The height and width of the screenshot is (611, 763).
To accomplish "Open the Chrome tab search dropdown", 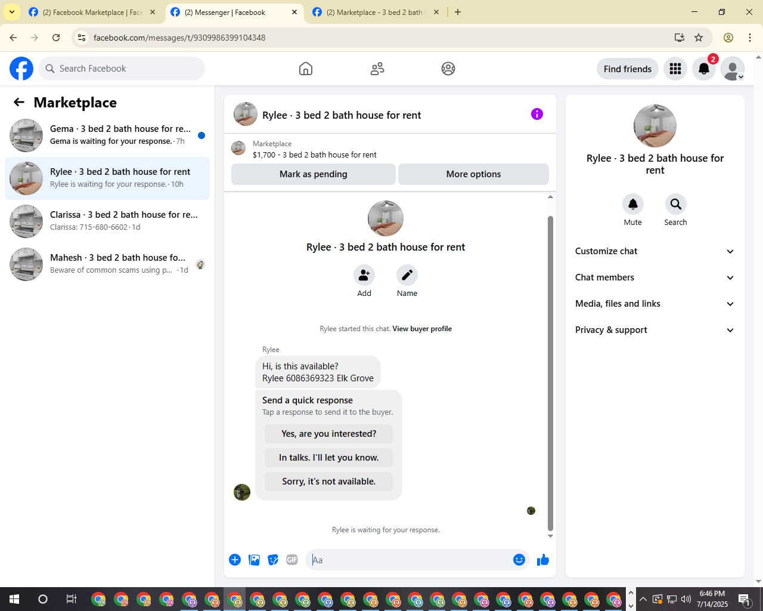I will point(12,12).
